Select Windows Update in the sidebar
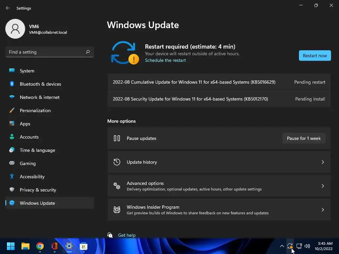The height and width of the screenshot is (254, 339). [50, 203]
